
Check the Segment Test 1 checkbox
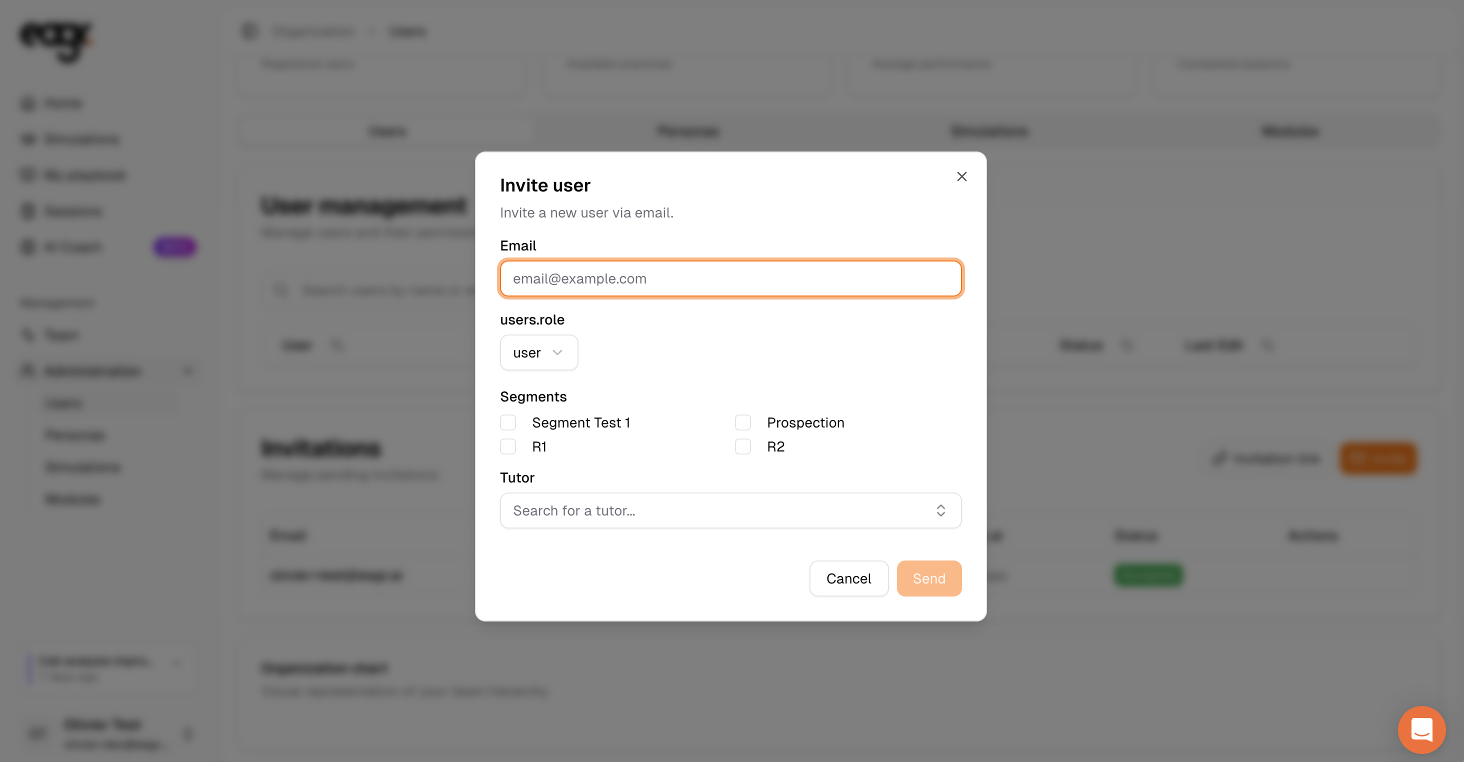click(x=508, y=422)
